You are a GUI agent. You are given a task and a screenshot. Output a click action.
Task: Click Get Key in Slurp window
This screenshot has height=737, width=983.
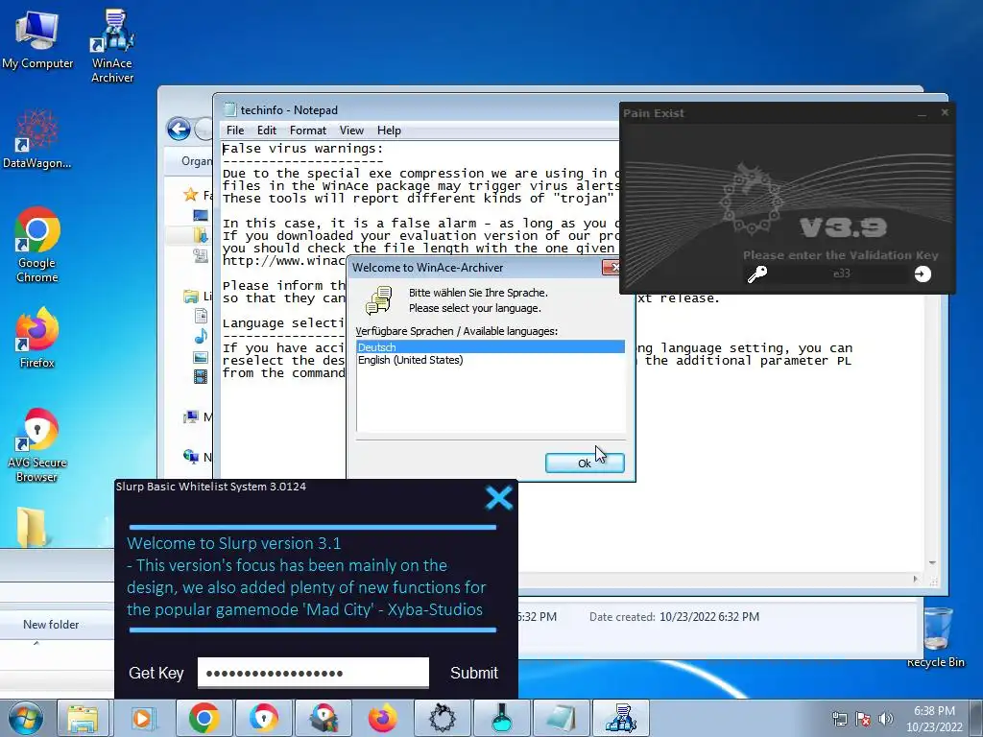click(156, 673)
